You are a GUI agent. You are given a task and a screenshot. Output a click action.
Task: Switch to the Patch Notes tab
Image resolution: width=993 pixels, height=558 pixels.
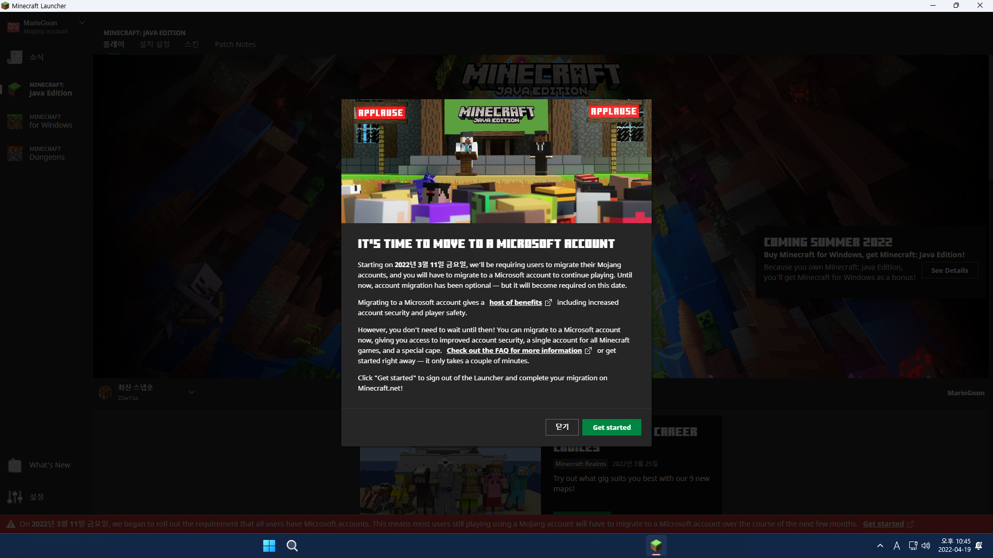(x=235, y=44)
